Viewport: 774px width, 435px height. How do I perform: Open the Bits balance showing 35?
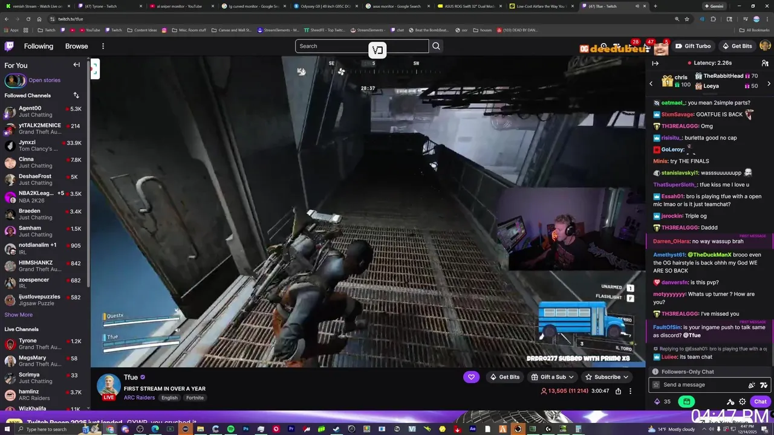[x=663, y=401]
